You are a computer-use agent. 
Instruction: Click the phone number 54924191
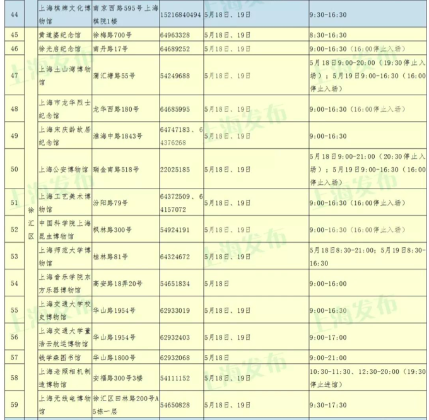175,230
